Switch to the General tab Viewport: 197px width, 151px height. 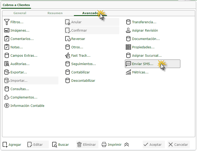coord(20,13)
